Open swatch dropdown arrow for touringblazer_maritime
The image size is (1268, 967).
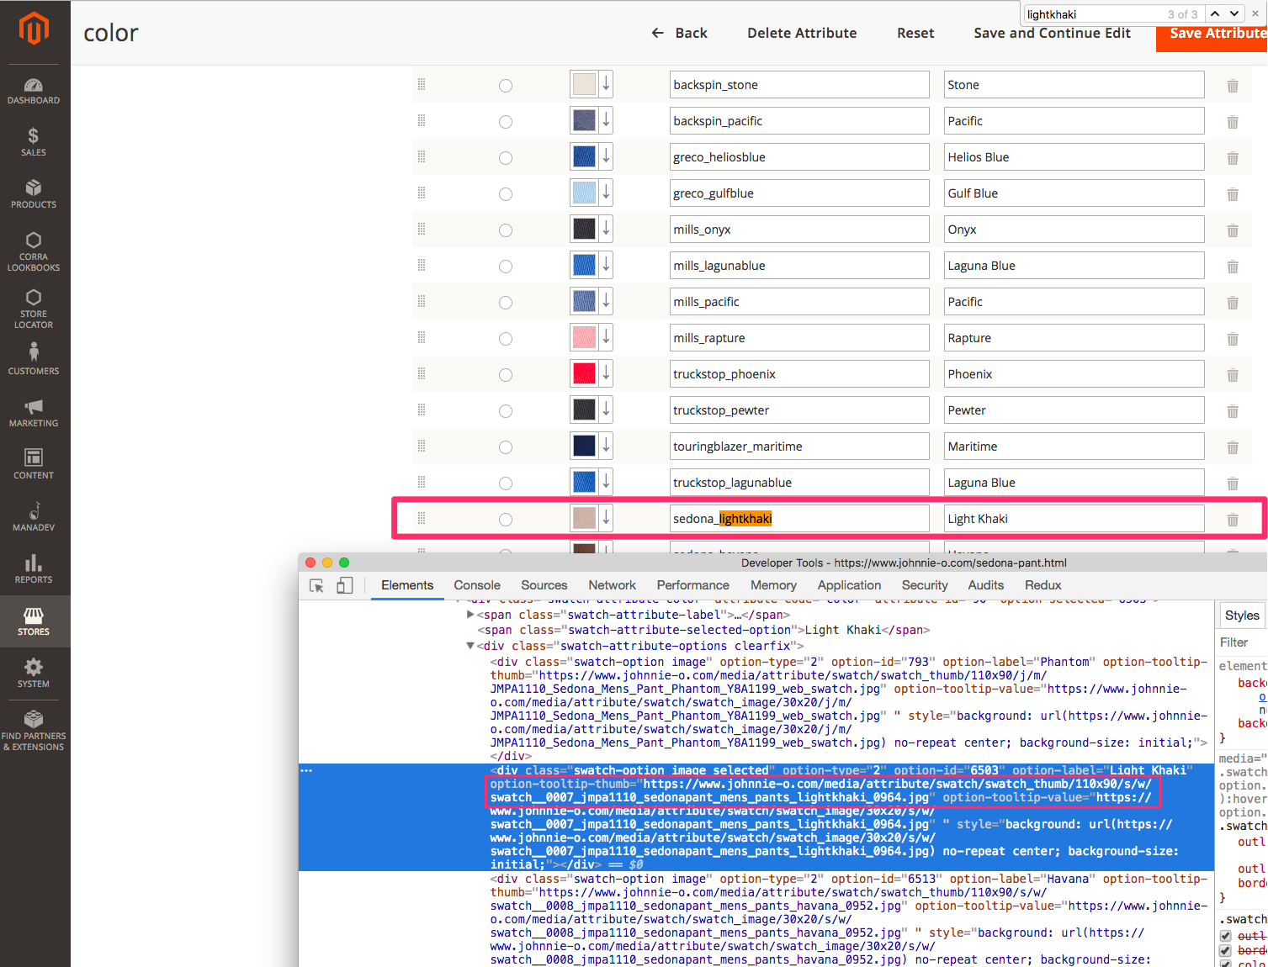(x=606, y=446)
